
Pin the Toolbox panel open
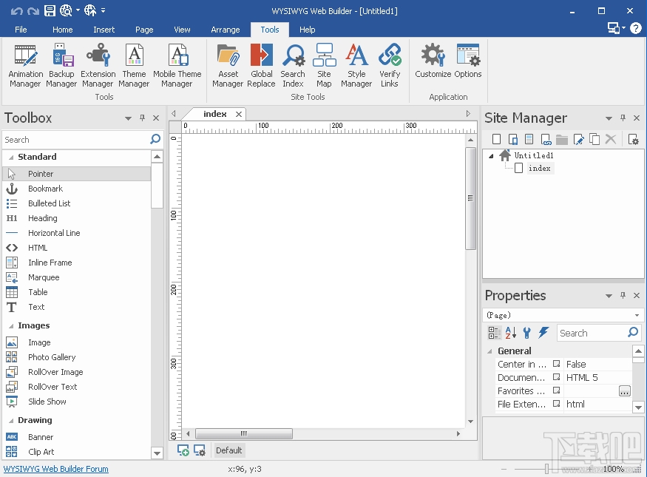click(143, 118)
